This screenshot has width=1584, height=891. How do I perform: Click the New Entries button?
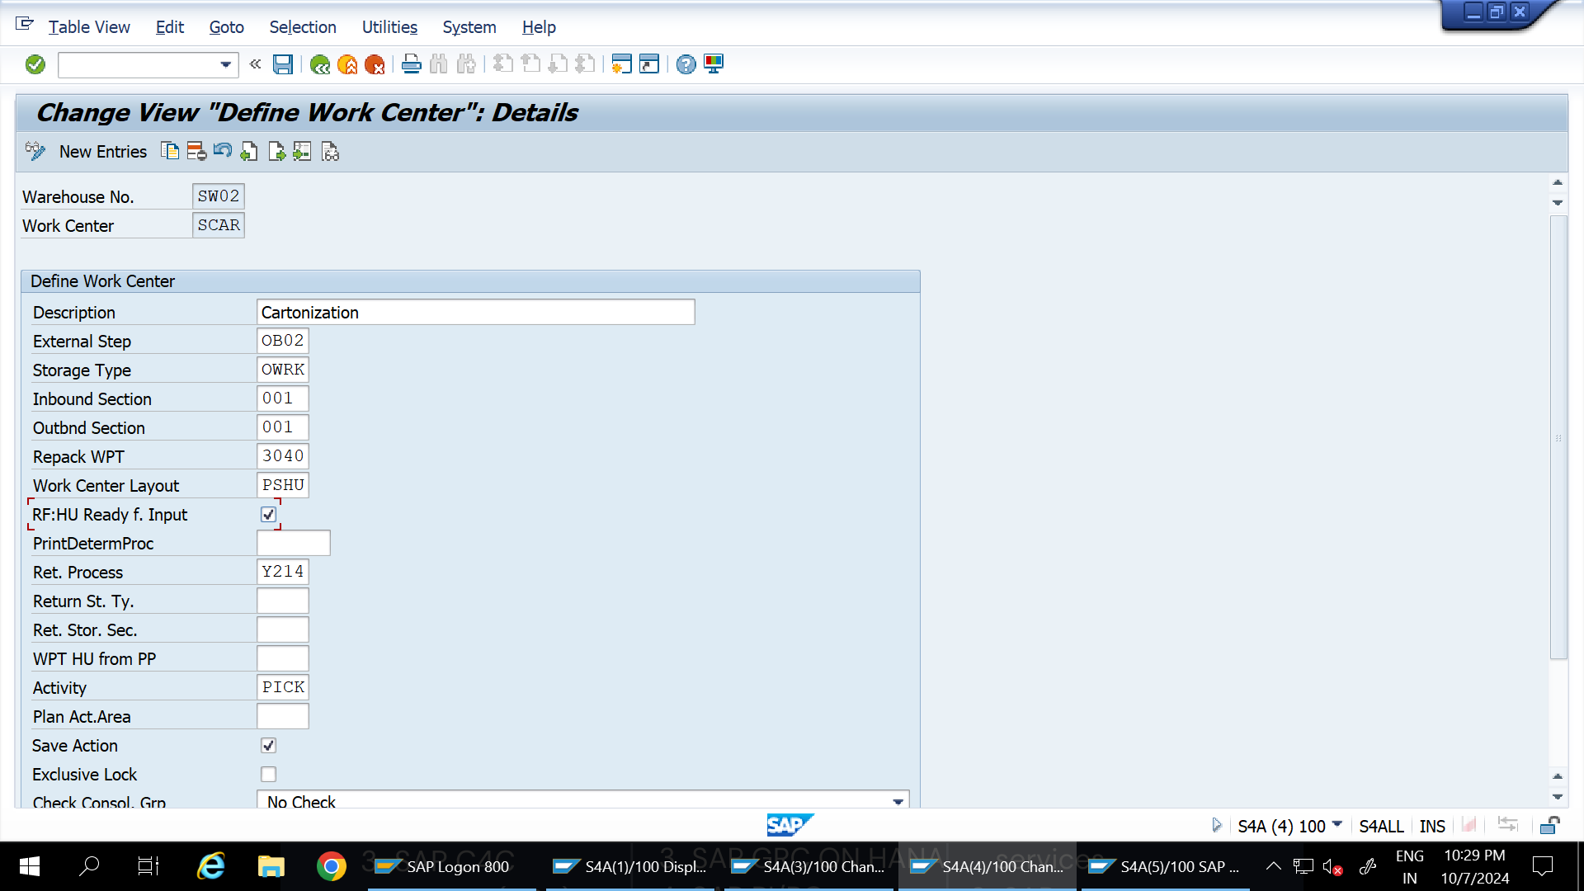(102, 151)
